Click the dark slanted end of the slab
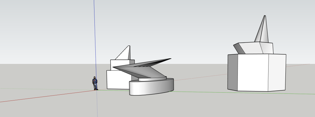Viewport: 315px width, 117px height. click(239, 49)
